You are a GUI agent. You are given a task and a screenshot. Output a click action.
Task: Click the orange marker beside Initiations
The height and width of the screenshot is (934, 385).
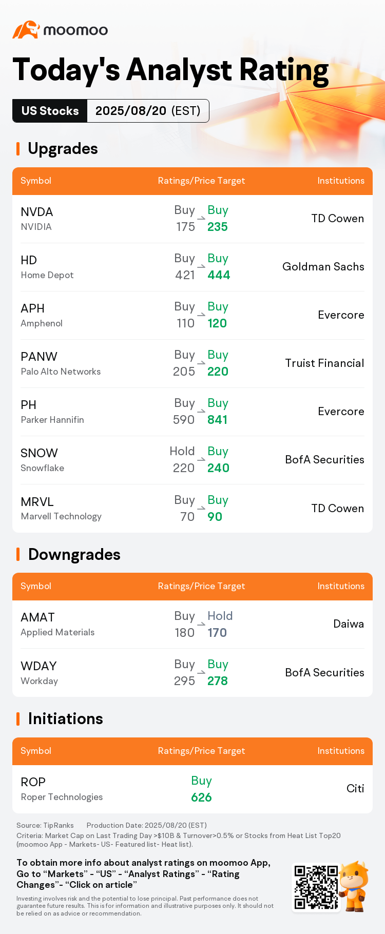(18, 719)
